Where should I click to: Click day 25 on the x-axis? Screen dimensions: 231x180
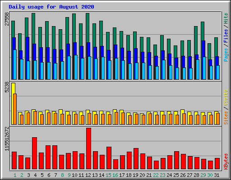click(x=176, y=175)
